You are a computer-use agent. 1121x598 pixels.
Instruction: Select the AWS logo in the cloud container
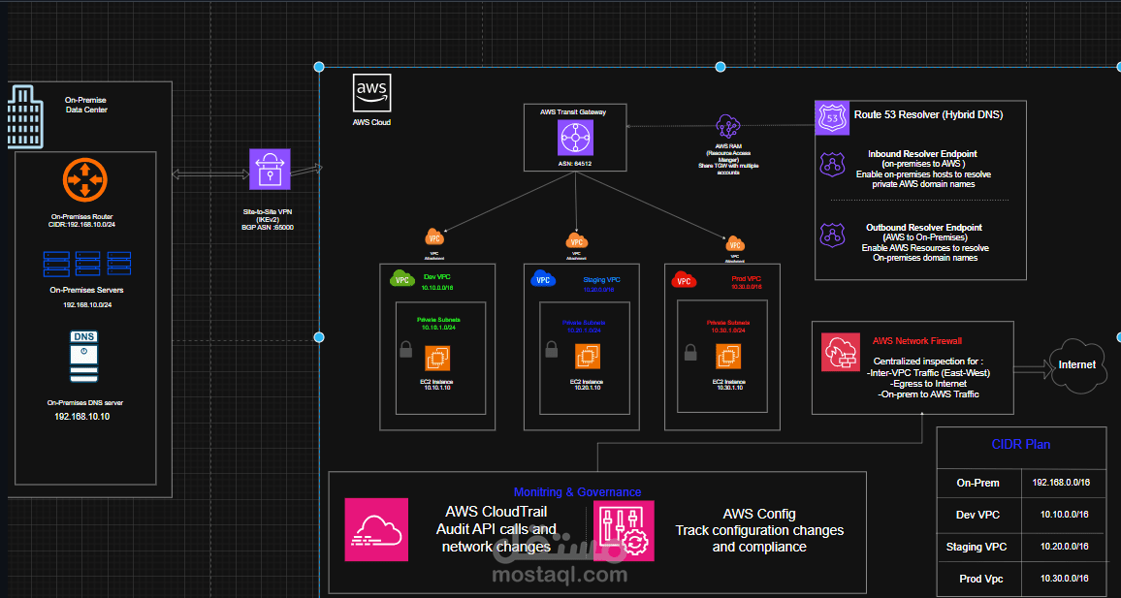(371, 93)
